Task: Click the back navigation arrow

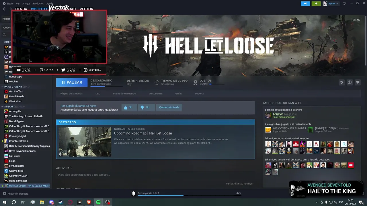Action: (x=4, y=9)
